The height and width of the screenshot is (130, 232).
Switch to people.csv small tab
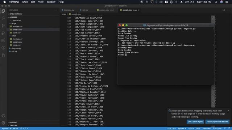[x=105, y=10]
